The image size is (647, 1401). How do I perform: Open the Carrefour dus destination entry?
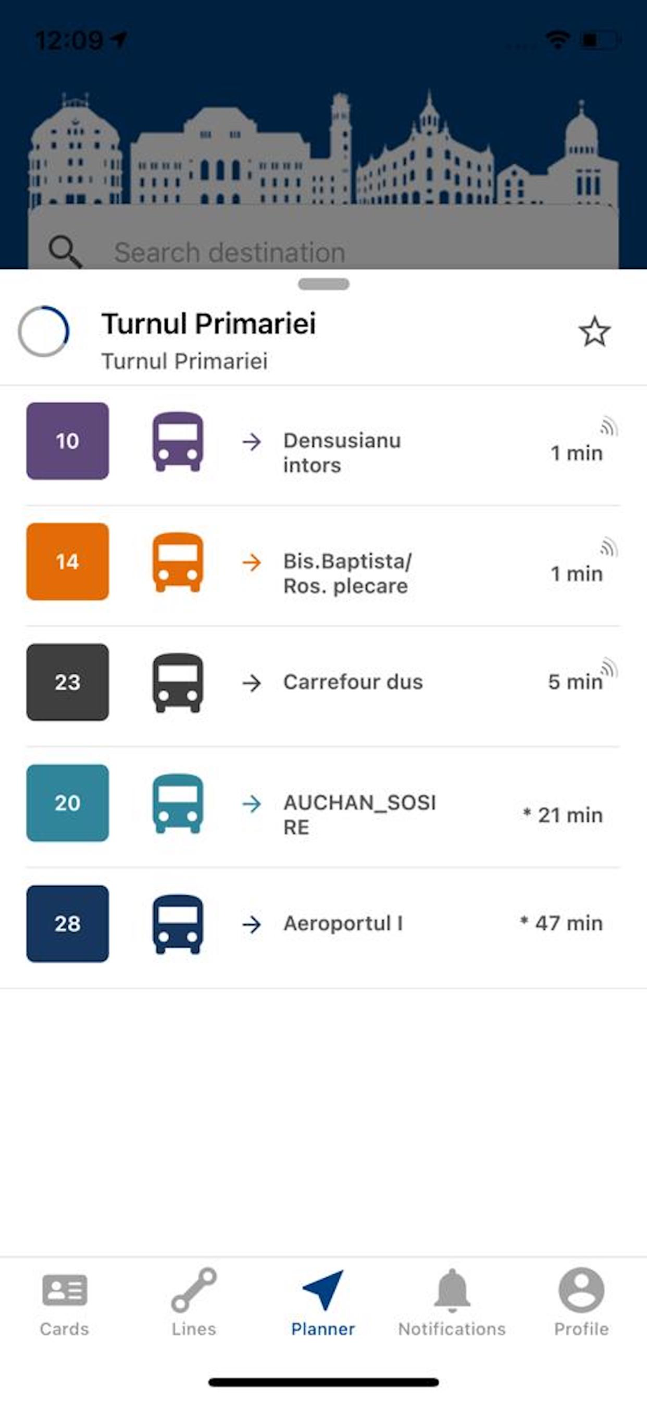point(353,682)
